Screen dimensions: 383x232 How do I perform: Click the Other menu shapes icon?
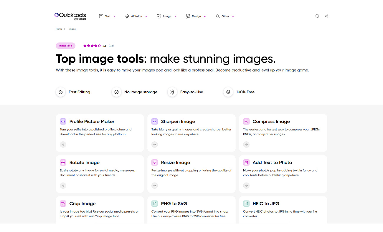click(218, 16)
